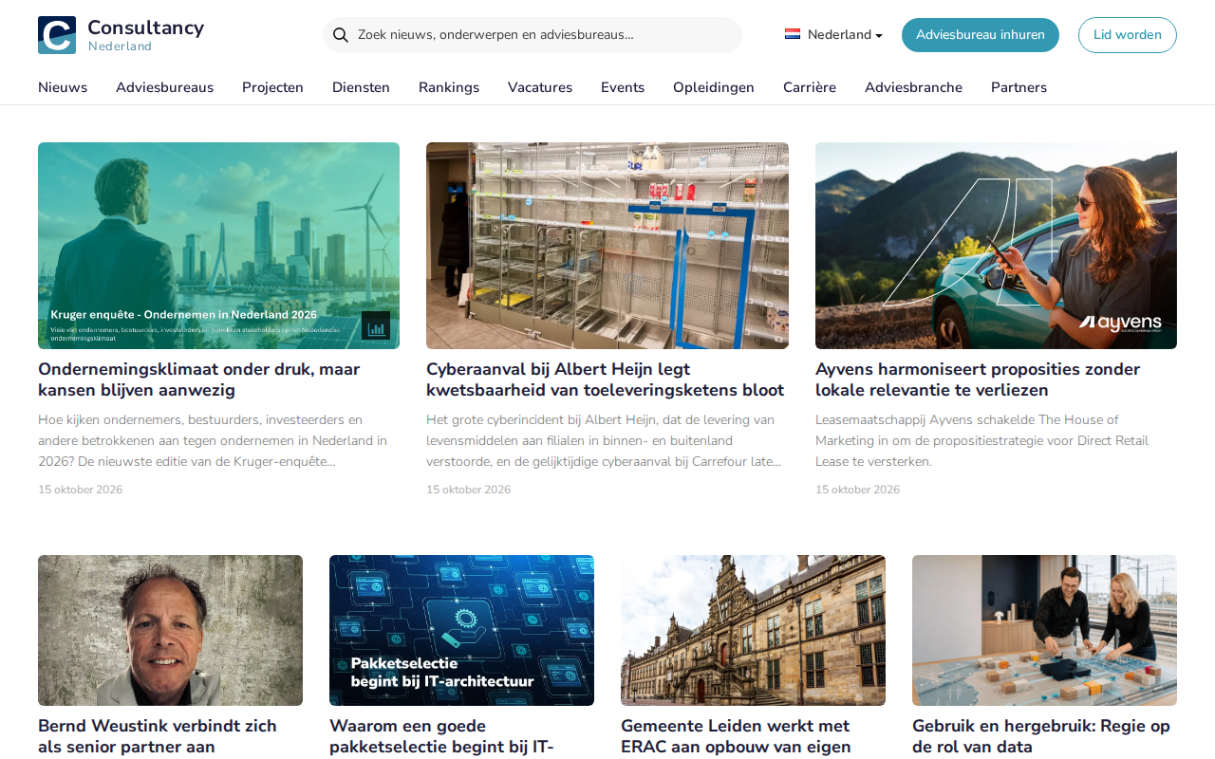Click the Lid worden button
Screen dimensions: 1215x759
[1128, 35]
